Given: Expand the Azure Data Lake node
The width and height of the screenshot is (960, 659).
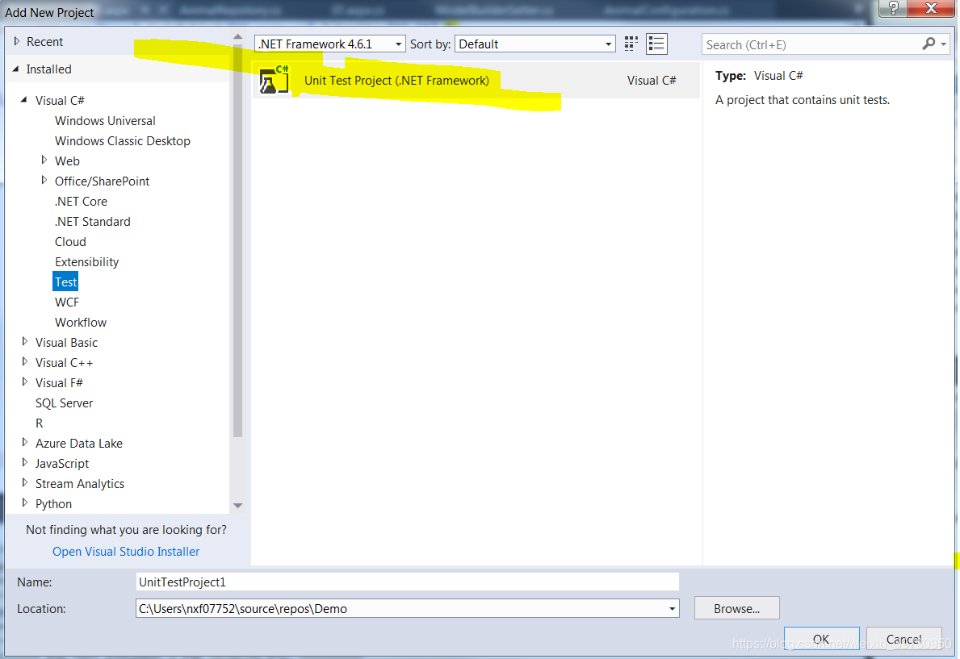Looking at the screenshot, I should [24, 442].
